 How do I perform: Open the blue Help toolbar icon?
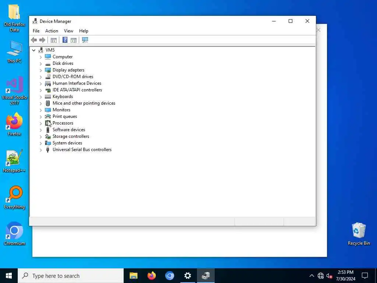click(x=65, y=40)
